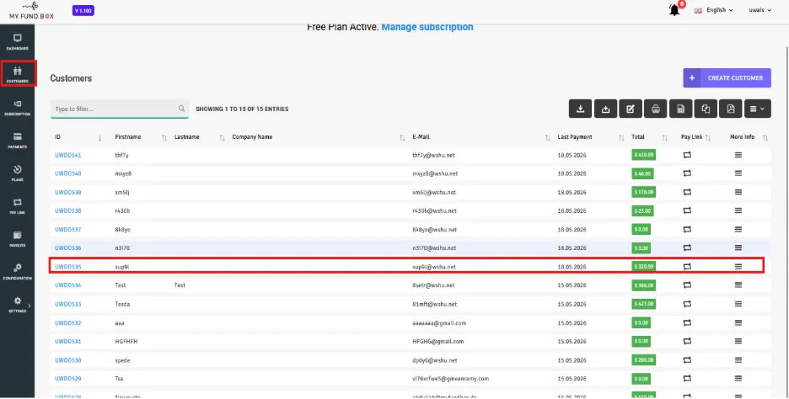Sort by More Info column
The height and width of the screenshot is (399, 789).
(x=765, y=137)
